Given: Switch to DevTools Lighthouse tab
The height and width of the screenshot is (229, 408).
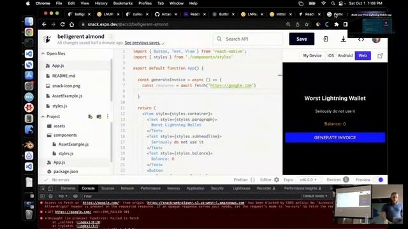Looking at the screenshot, I should [x=241, y=188].
